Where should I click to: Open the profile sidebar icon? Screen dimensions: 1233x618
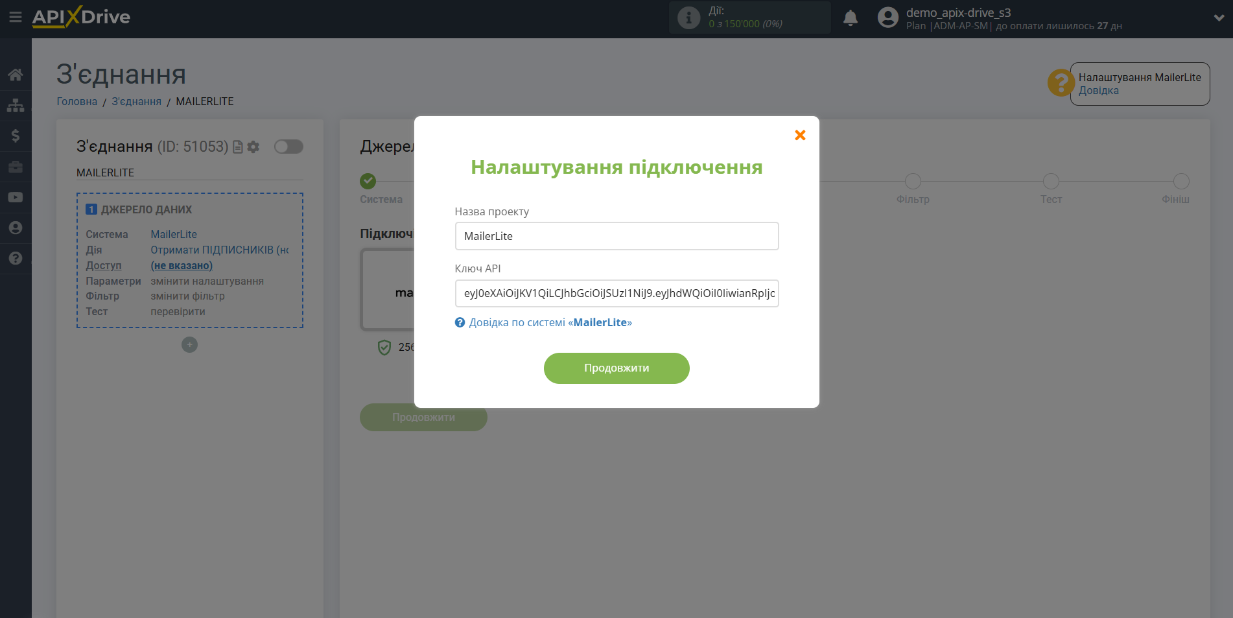click(x=16, y=228)
